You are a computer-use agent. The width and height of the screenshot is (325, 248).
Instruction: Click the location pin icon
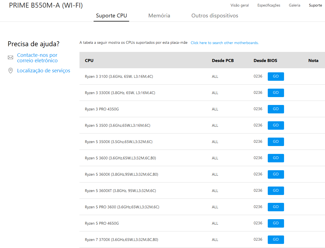(x=10, y=70)
